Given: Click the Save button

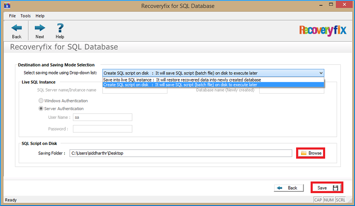Looking at the screenshot, I should pyautogui.click(x=327, y=188).
